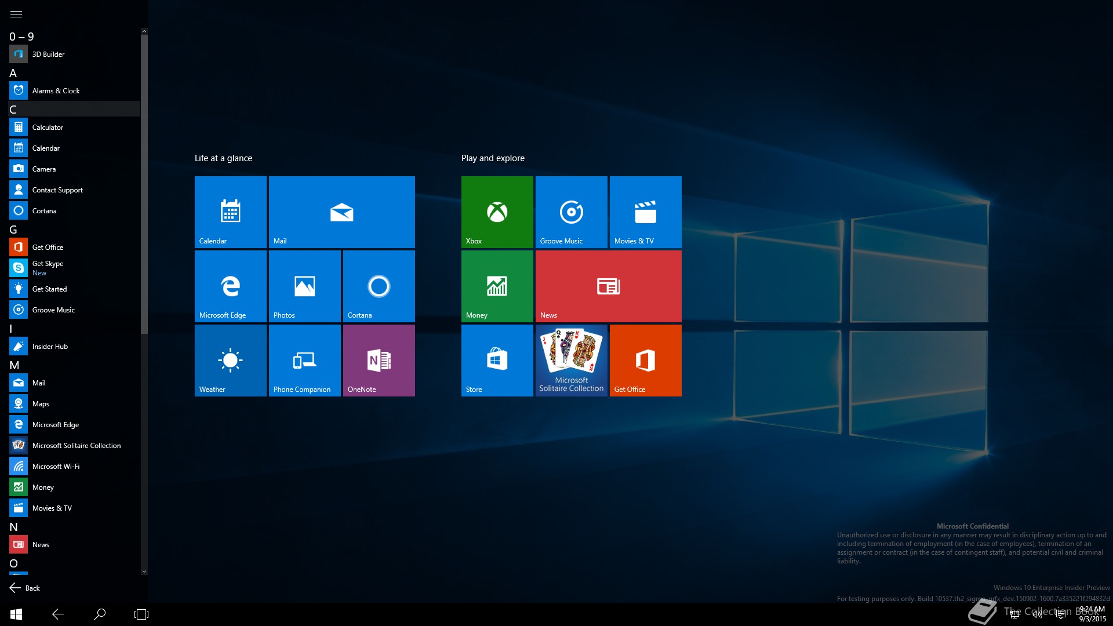Open Alarms & Clock in the app list
Viewport: 1113px width, 626px height.
pos(74,91)
